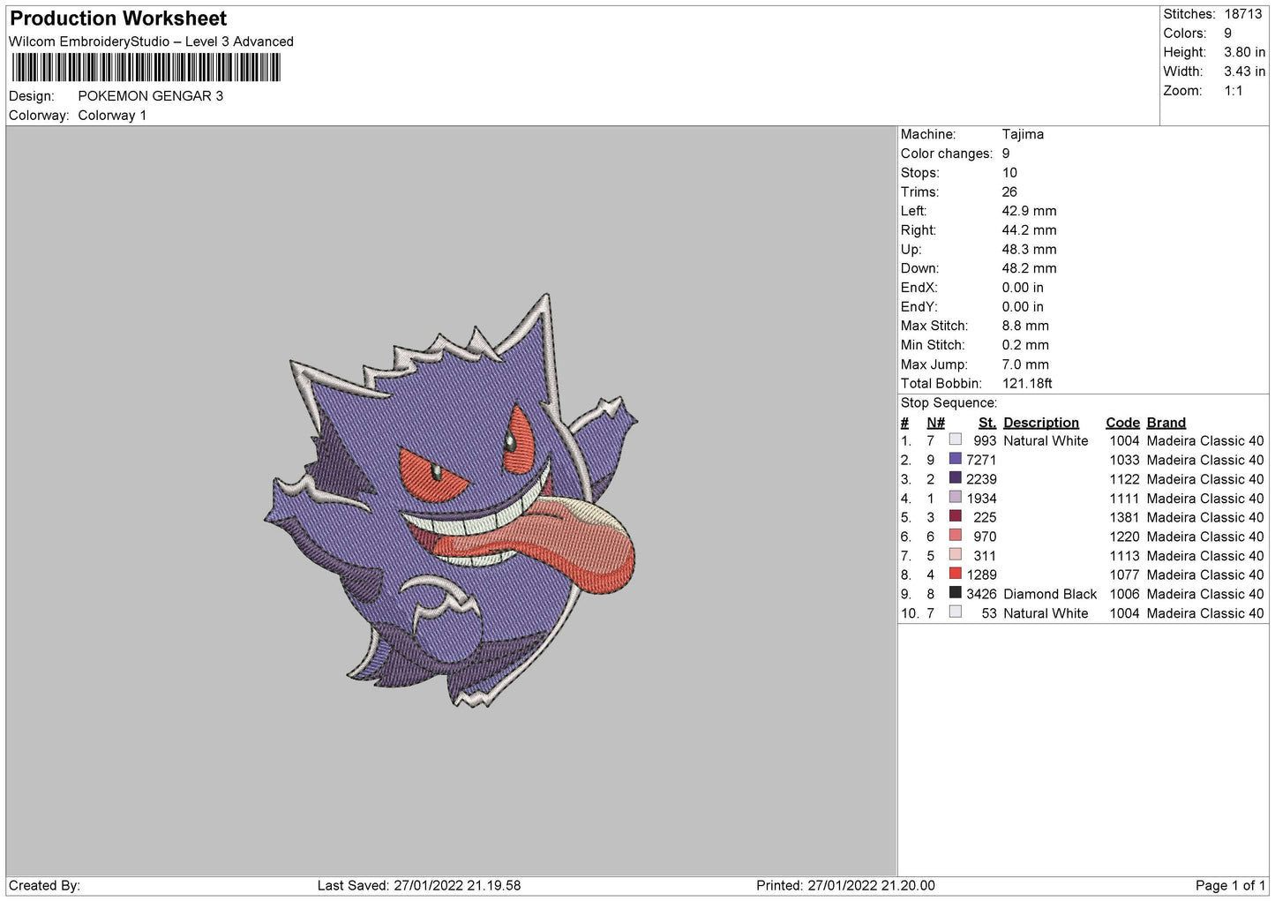Click the Total Bobbin value 121.18ft
The width and height of the screenshot is (1275, 901).
coord(1027,384)
